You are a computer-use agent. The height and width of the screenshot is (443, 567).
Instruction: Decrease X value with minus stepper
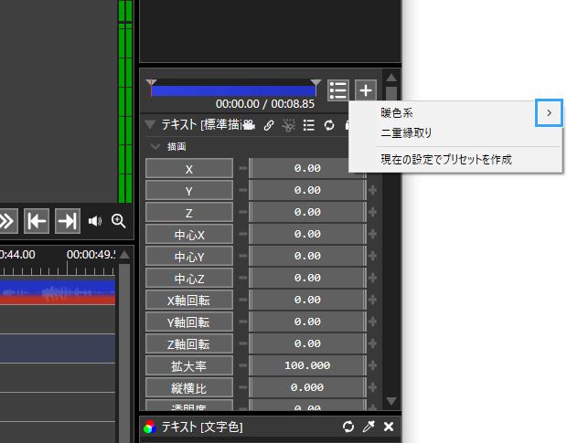(242, 168)
